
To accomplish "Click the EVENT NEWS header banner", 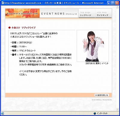I will (59, 13).
